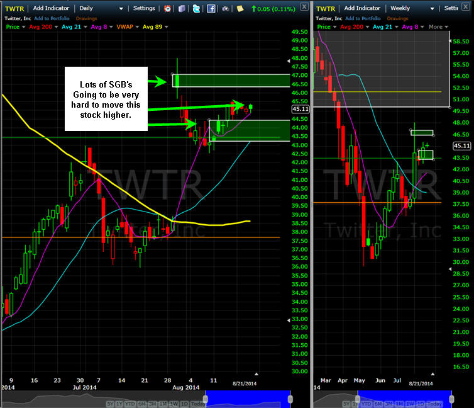The image size is (474, 408).
Task: Click the TWTR ticker symbol on Weekly chart
Action: tap(326, 9)
